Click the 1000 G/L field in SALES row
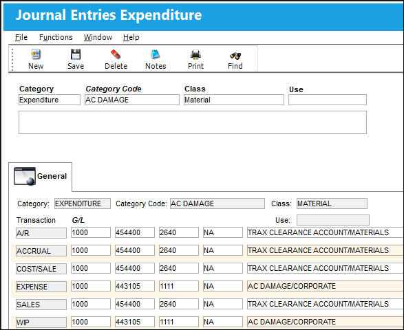Viewport: 404px width, 330px height. click(x=91, y=304)
